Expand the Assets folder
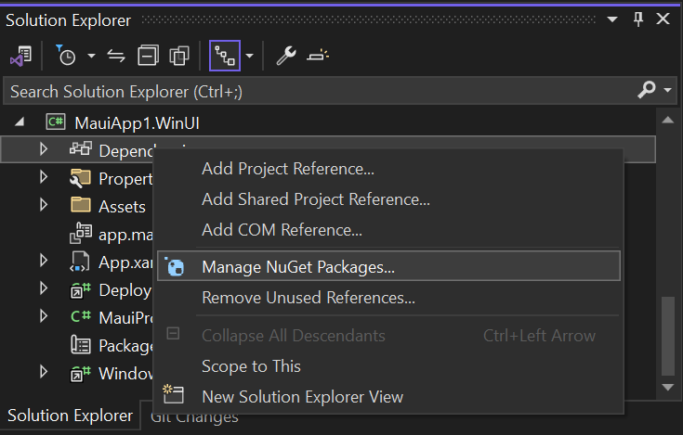 [x=43, y=205]
